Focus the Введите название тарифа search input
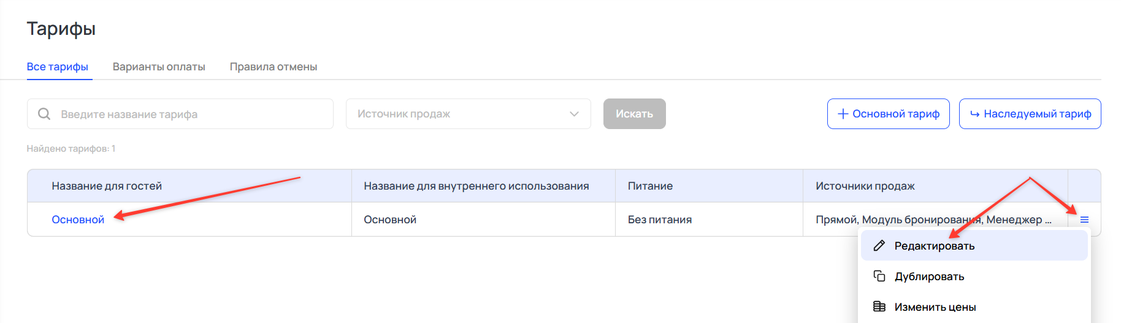1121x323 pixels. pyautogui.click(x=190, y=114)
